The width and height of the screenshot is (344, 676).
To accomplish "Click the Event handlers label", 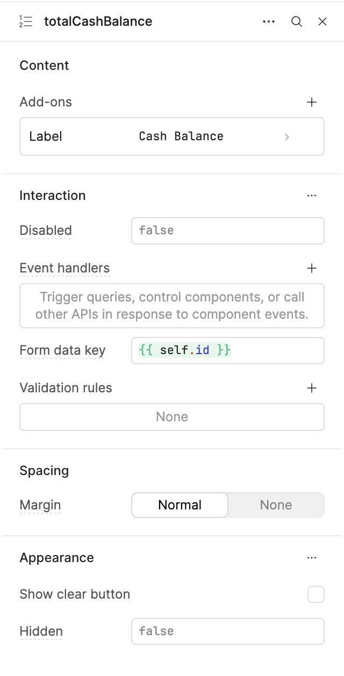I will click(64, 268).
